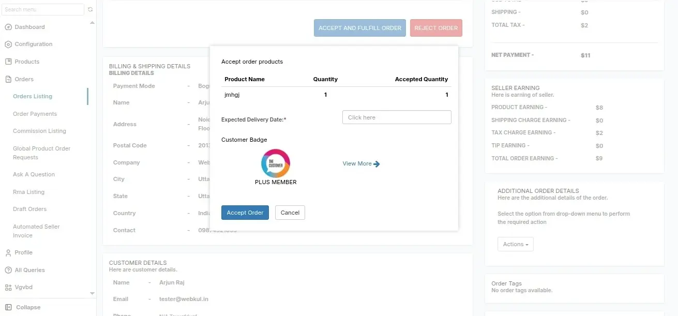This screenshot has width=678, height=316.
Task: Open Draft Orders menu item
Action: pos(29,209)
